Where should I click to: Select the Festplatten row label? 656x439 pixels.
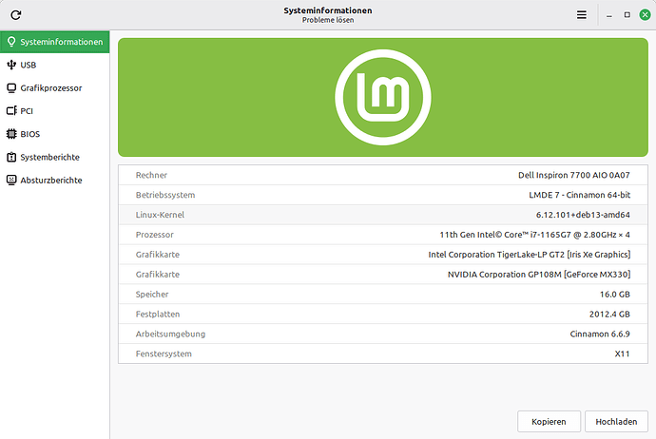(158, 314)
